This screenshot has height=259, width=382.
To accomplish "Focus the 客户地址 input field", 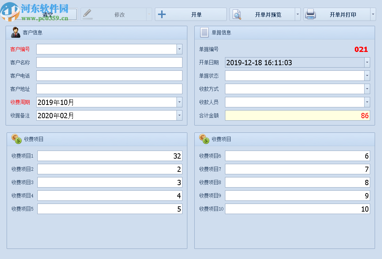I will pyautogui.click(x=110, y=89).
